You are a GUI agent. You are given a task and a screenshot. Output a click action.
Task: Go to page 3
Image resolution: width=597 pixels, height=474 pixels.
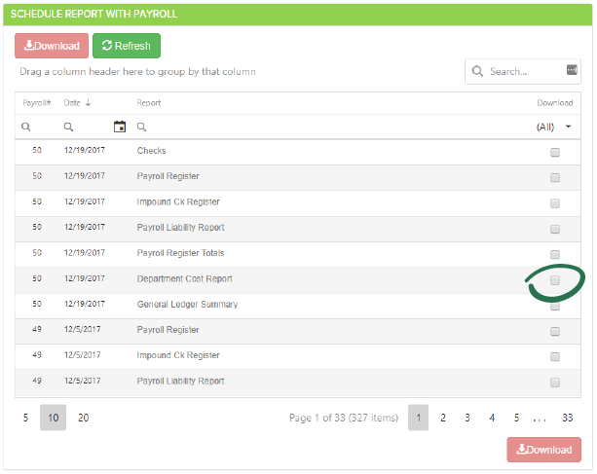click(467, 418)
